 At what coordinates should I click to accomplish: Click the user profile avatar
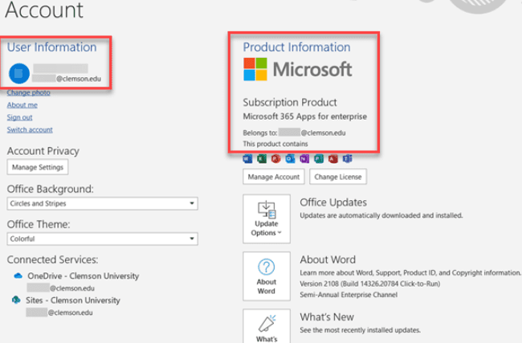click(x=19, y=73)
